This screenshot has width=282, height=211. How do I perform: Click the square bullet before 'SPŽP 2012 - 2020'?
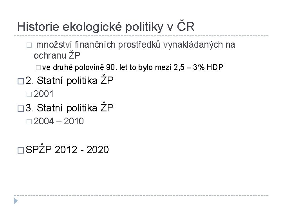21,150
